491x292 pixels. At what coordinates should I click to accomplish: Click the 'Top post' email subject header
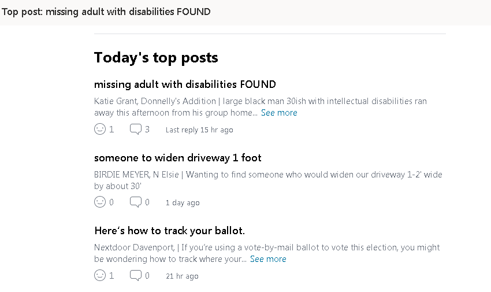coord(106,12)
